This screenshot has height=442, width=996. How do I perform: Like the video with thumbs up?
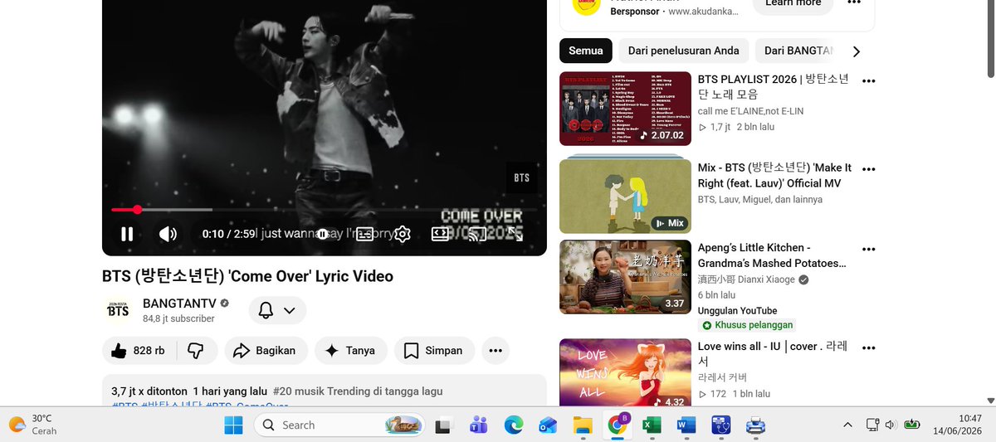pos(138,351)
